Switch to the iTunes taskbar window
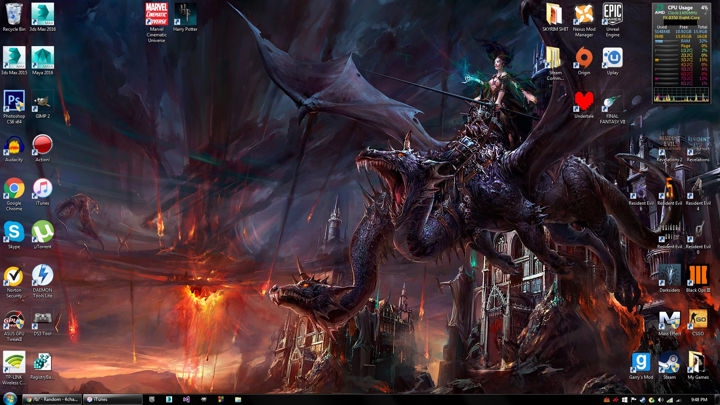Image resolution: width=720 pixels, height=405 pixels. (x=112, y=399)
